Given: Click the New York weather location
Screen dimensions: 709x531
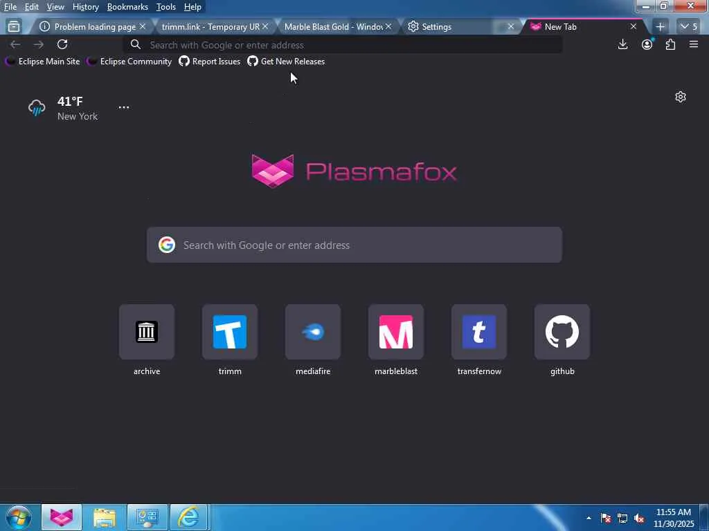Looking at the screenshot, I should coord(78,116).
